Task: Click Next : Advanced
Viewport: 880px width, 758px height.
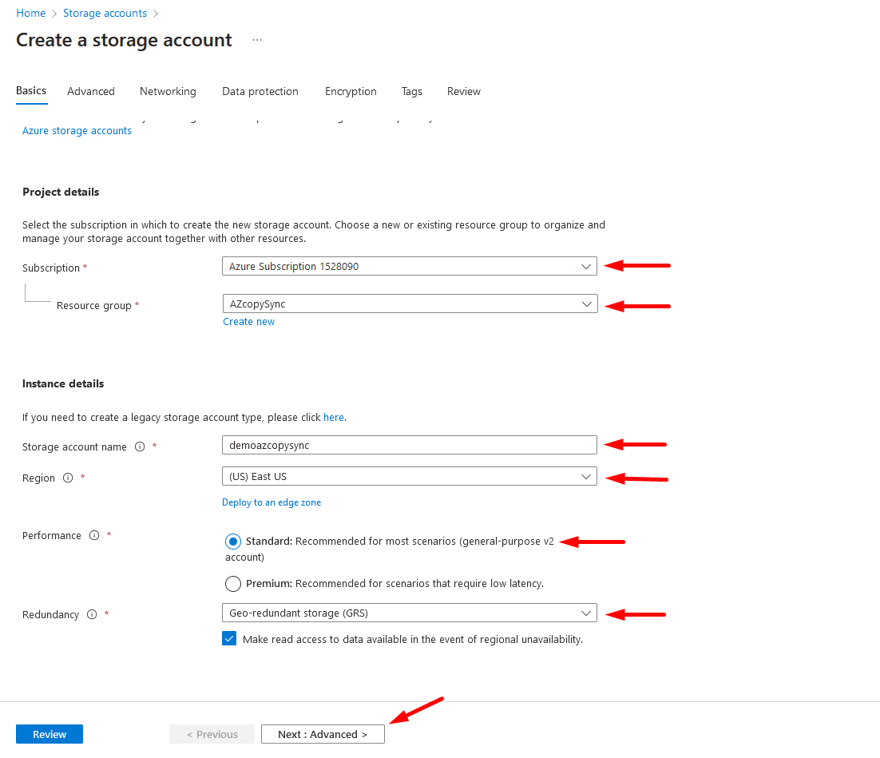Action: coord(323,733)
